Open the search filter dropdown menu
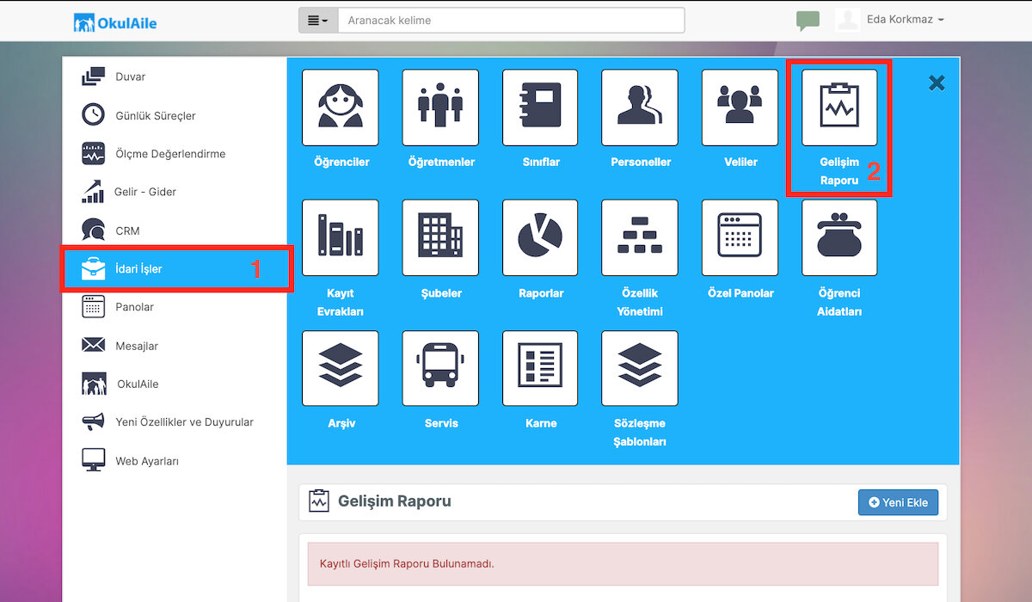1032x602 pixels. click(x=318, y=21)
